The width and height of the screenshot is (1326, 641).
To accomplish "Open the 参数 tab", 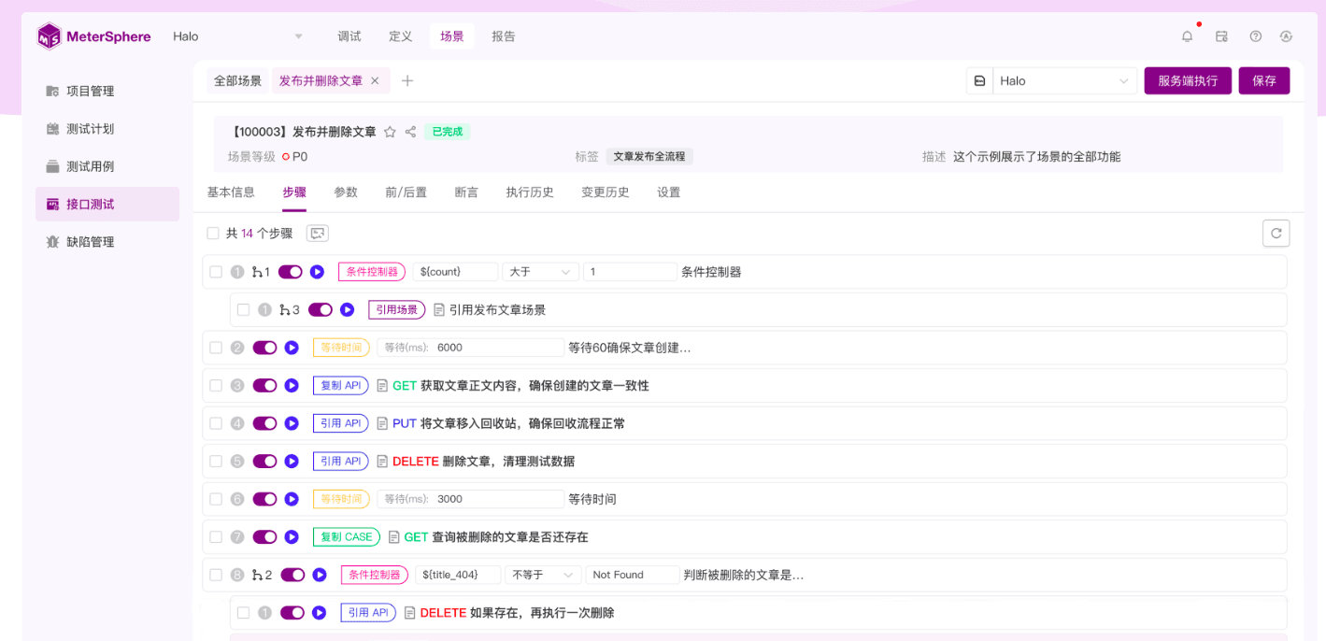I will (346, 192).
